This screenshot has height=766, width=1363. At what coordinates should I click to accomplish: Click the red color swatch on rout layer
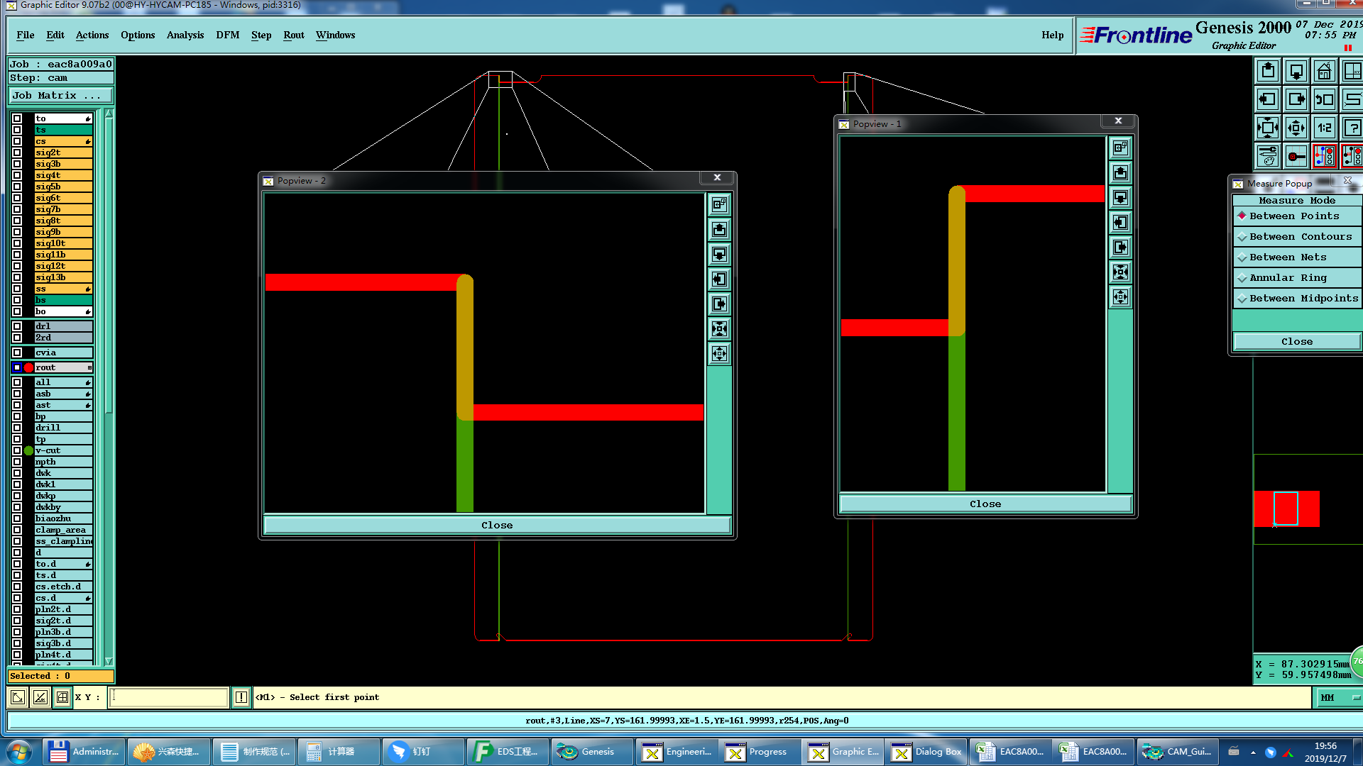click(28, 367)
